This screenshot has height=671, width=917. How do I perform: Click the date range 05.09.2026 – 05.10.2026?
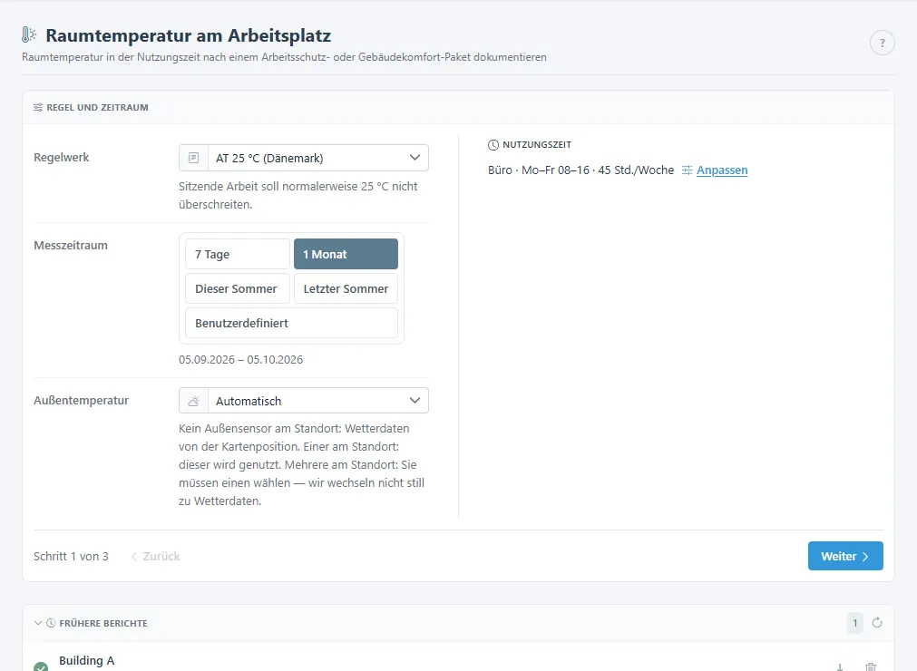(241, 359)
